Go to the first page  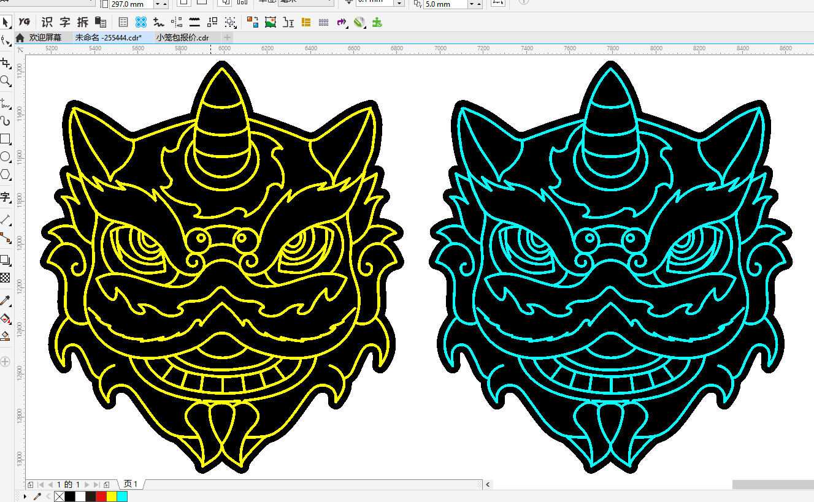tap(42, 485)
